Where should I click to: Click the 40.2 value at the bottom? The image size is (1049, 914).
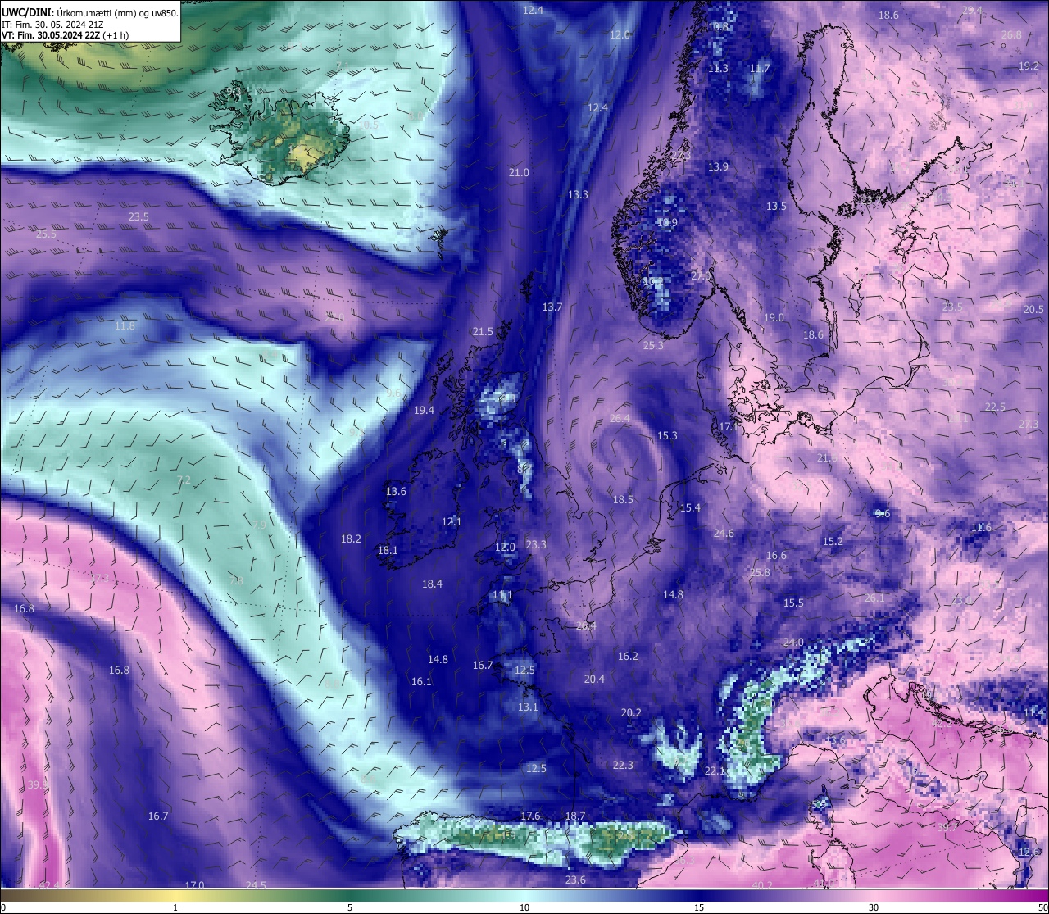pos(762,884)
